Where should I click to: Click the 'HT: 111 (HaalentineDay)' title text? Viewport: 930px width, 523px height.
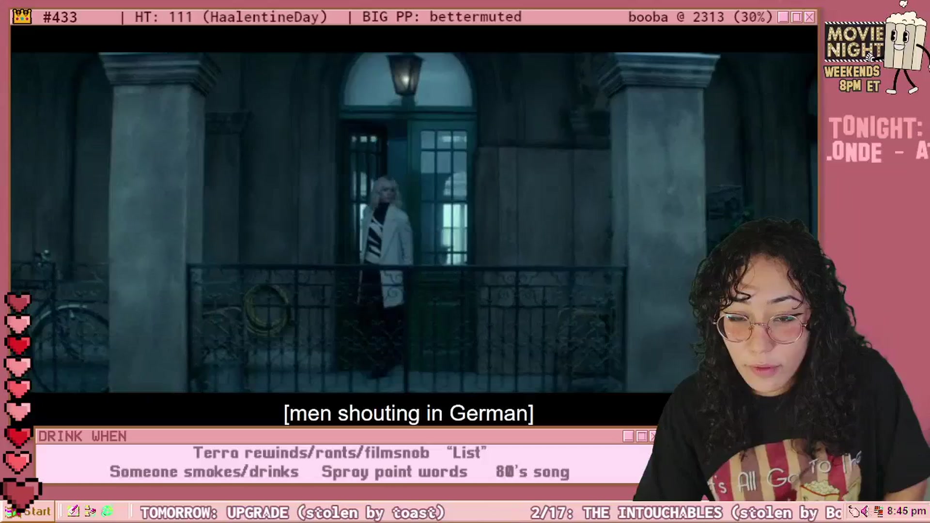coord(231,17)
